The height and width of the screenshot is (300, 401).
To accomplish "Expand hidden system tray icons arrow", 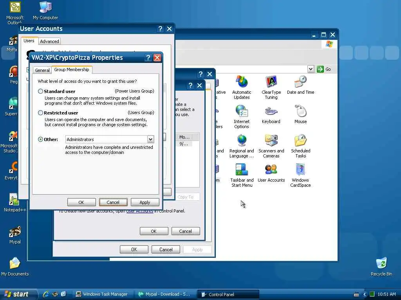I will [x=365, y=295].
